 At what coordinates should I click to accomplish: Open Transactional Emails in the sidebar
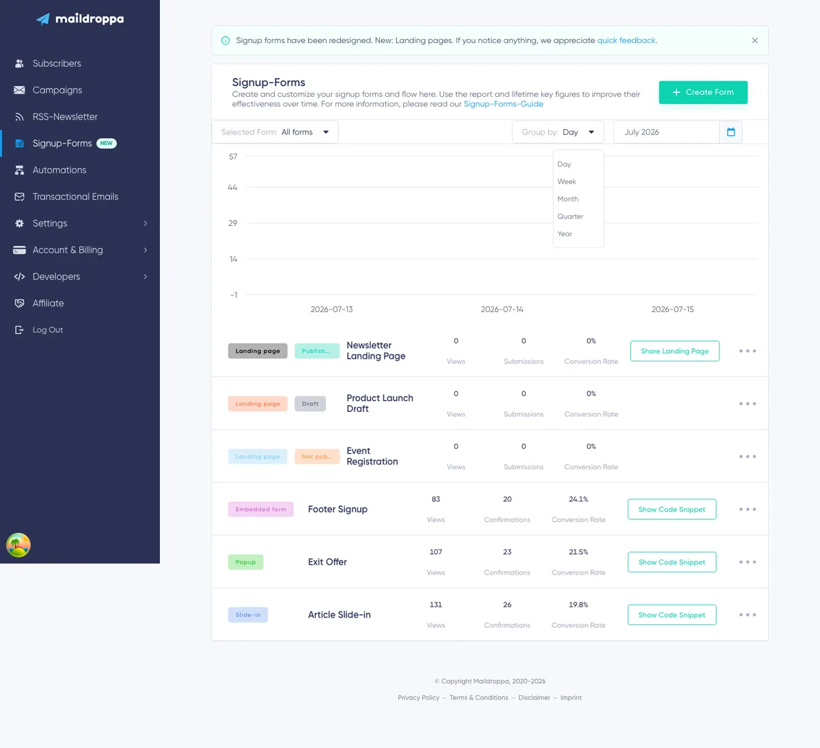pos(75,197)
